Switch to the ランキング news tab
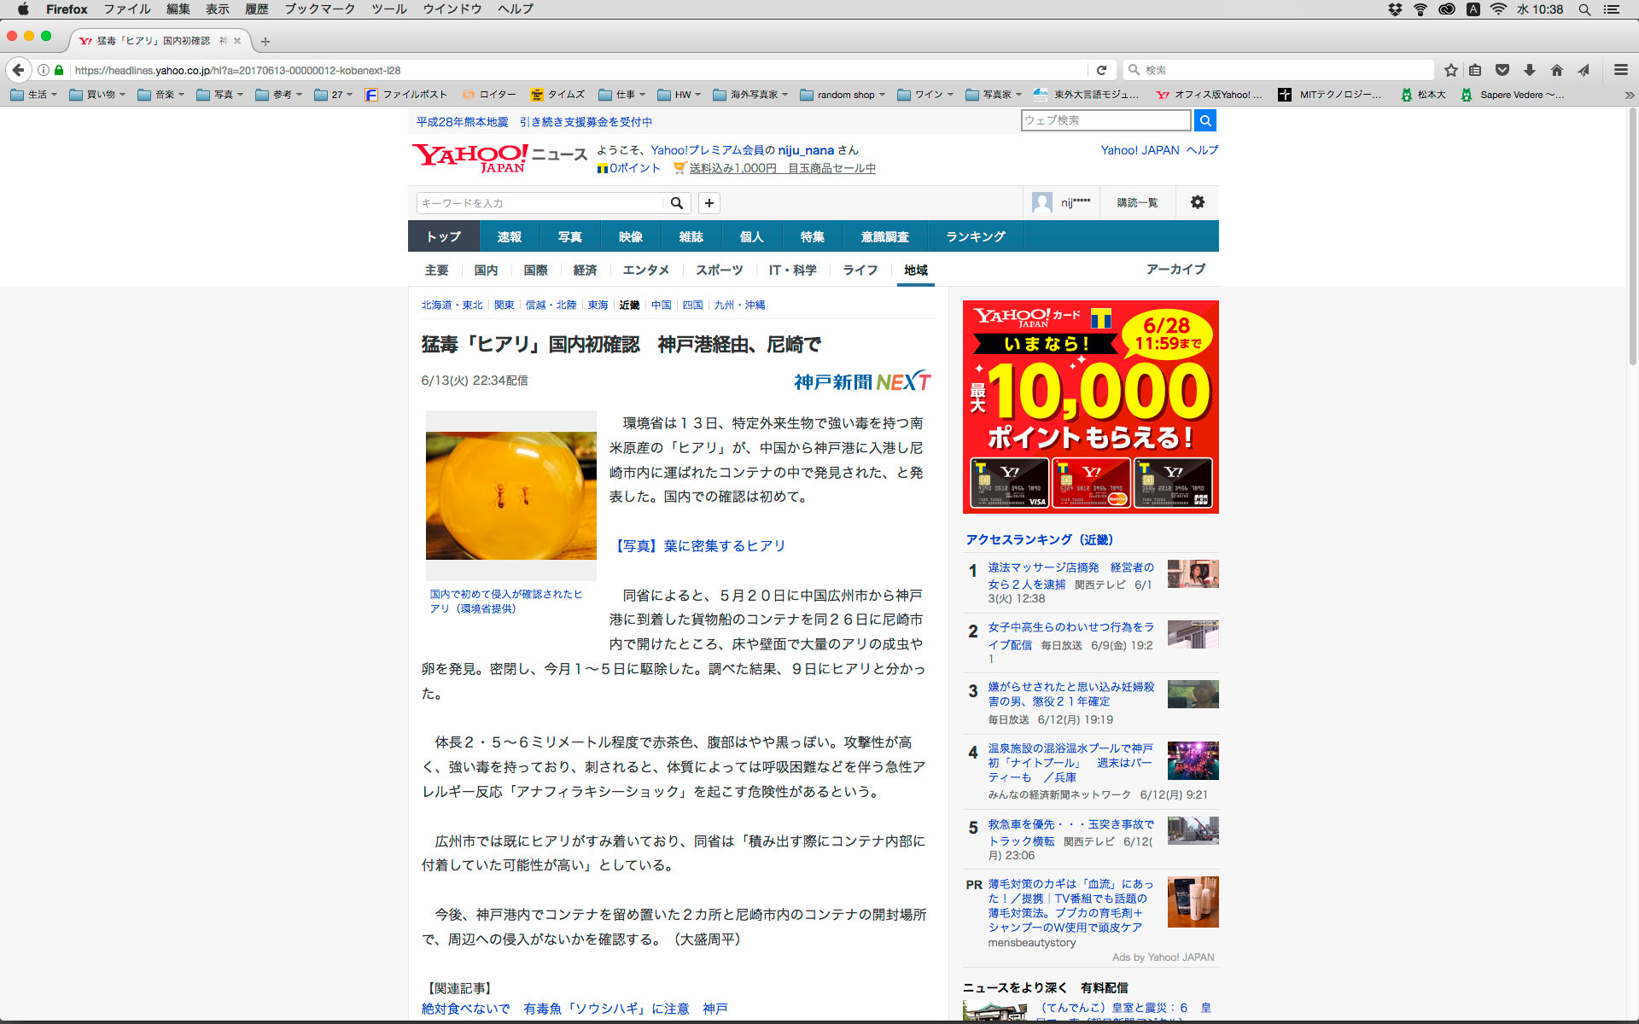 [975, 236]
